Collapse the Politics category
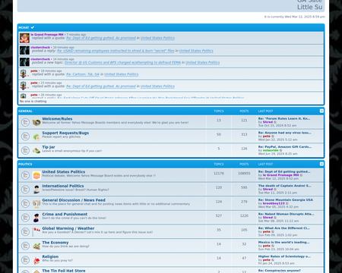This screenshot has width=342, height=273. pyautogui.click(x=321, y=164)
